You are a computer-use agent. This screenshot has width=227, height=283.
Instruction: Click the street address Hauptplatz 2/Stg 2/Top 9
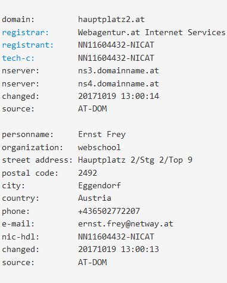click(135, 160)
